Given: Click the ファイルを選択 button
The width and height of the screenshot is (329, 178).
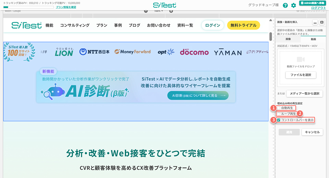Looking at the screenshot, I should click(x=301, y=75).
